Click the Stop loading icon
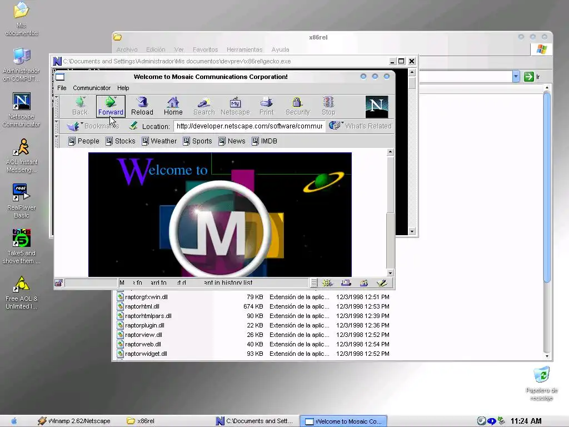 pos(328,106)
